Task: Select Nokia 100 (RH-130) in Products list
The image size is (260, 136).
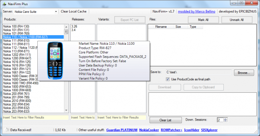Action: (x=16, y=26)
